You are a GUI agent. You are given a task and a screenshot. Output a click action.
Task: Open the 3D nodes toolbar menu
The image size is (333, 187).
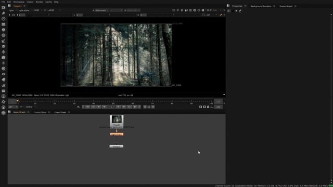(4, 58)
